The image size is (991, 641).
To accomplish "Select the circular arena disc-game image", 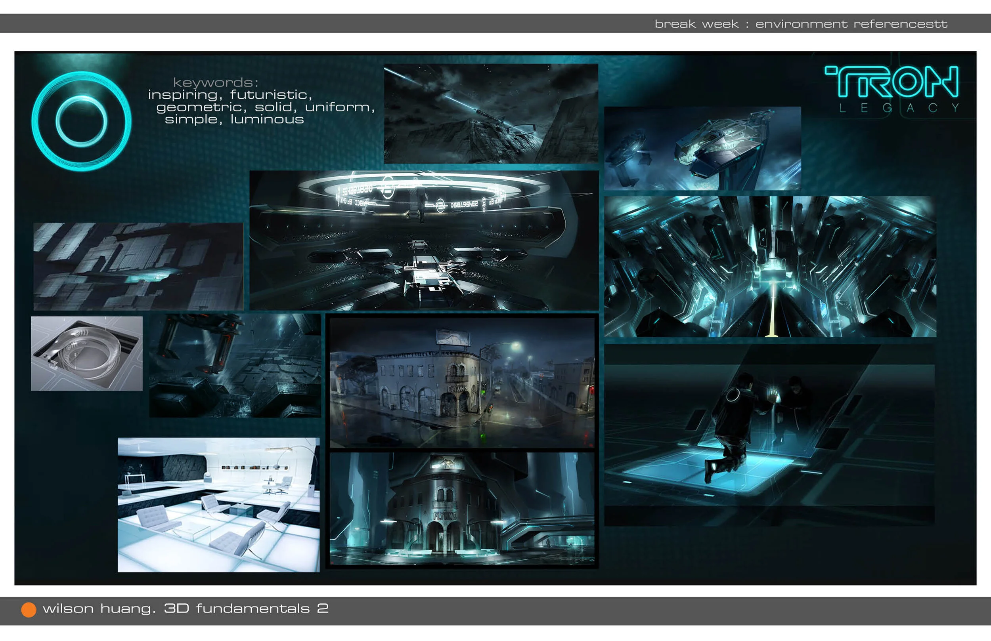I will [x=423, y=240].
